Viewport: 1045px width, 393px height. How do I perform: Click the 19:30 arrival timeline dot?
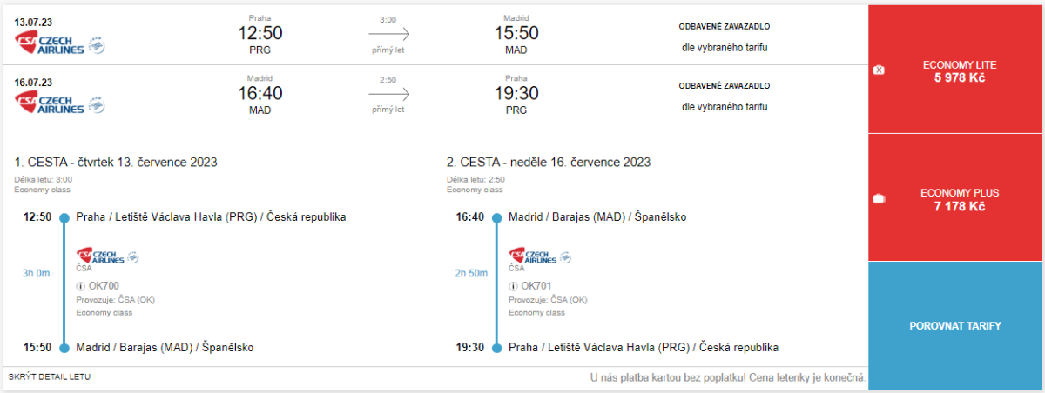[x=496, y=348]
